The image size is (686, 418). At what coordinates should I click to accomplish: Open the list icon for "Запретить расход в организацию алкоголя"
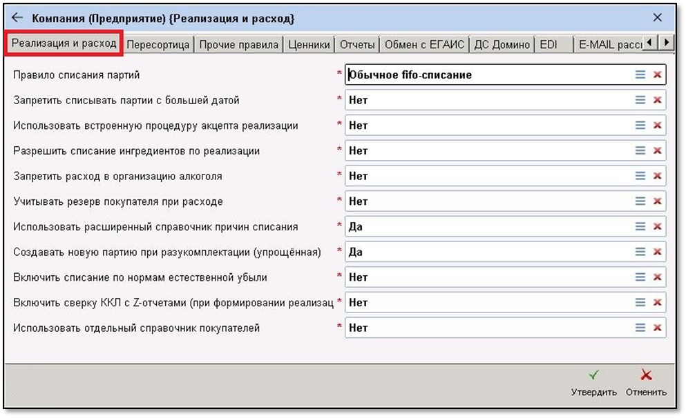coord(641,176)
